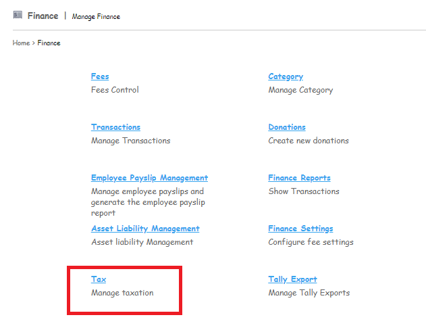Open the Finance Settings link
426x332 pixels.
click(300, 229)
